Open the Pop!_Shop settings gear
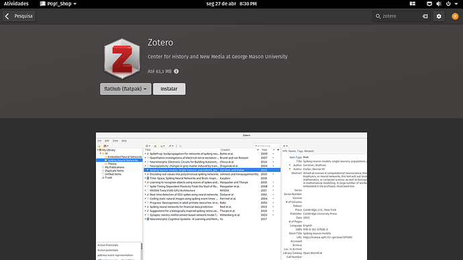Viewport: 463px width, 260px height. click(x=439, y=16)
